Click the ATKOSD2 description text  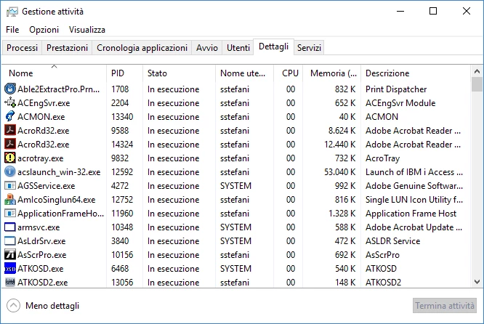[383, 283]
